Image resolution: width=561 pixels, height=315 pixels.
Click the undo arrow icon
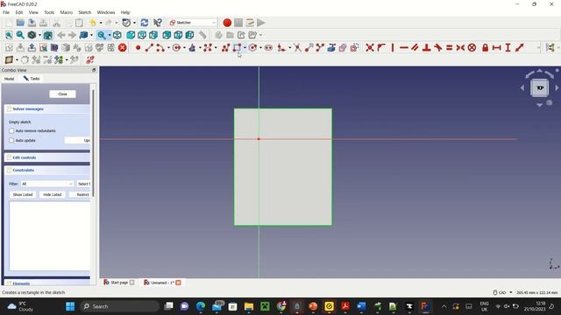coord(93,23)
